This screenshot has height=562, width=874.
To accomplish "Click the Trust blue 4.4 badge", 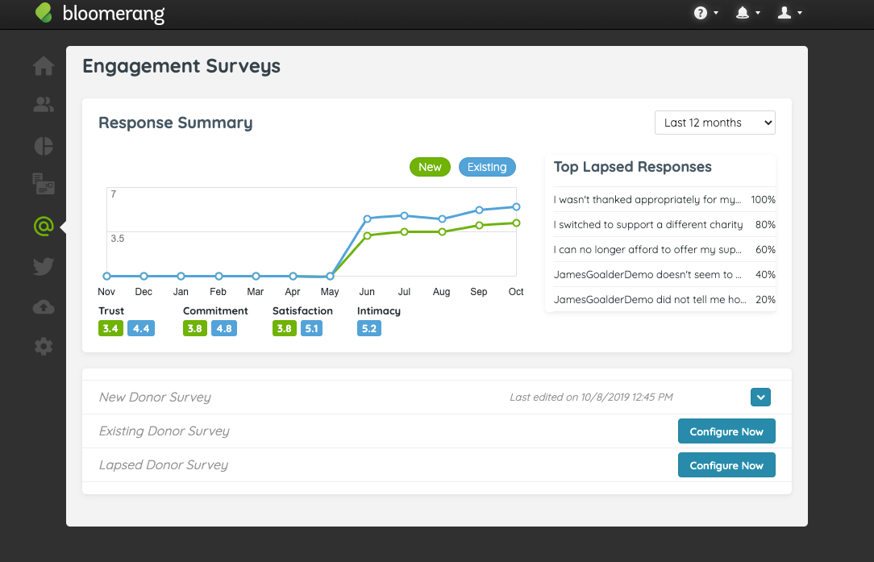I will point(141,328).
